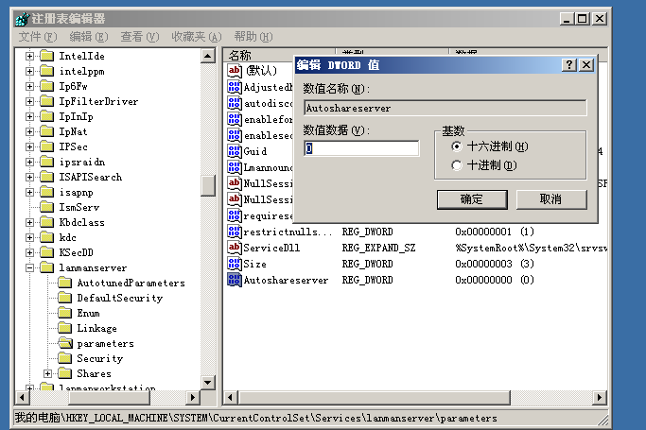Select the 十进制 (decimal) radio button
Screen dimensions: 646x430
click(x=457, y=165)
